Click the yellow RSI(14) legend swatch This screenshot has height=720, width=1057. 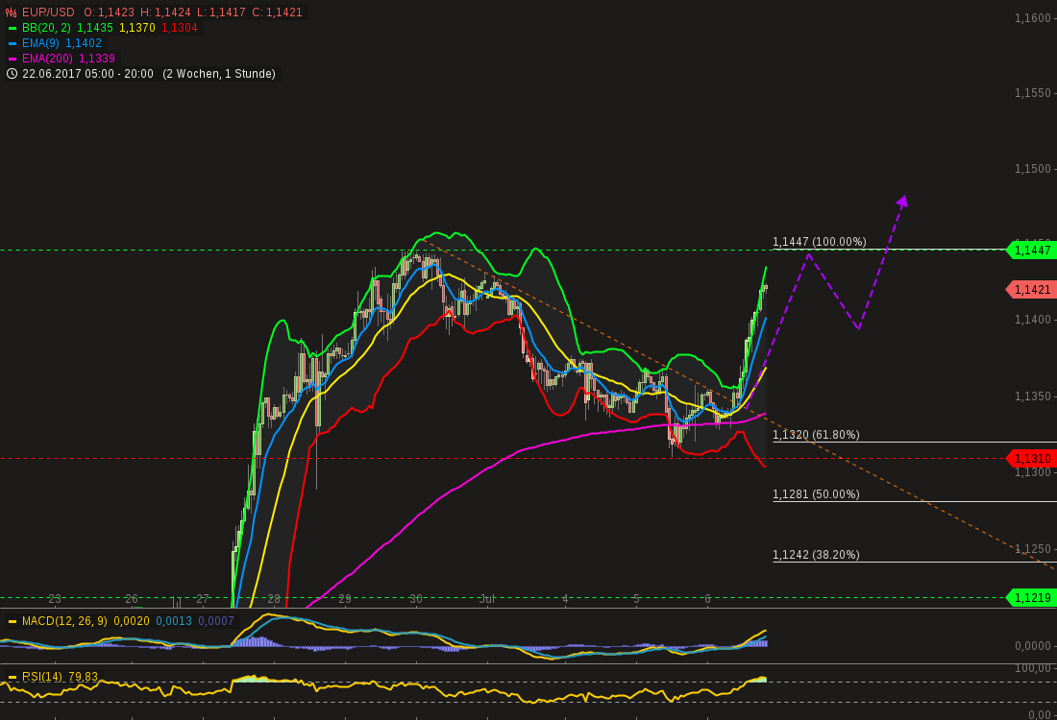click(12, 677)
